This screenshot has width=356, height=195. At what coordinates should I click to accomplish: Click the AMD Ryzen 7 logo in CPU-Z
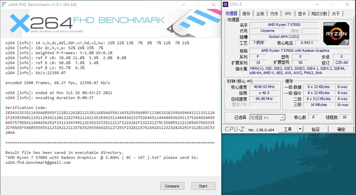pyautogui.click(x=336, y=34)
